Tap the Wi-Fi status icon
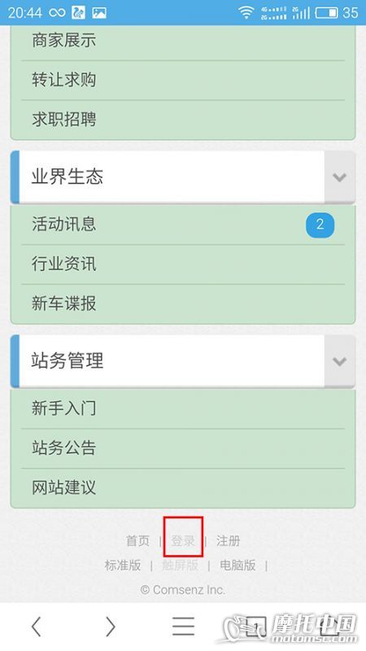 click(x=246, y=12)
